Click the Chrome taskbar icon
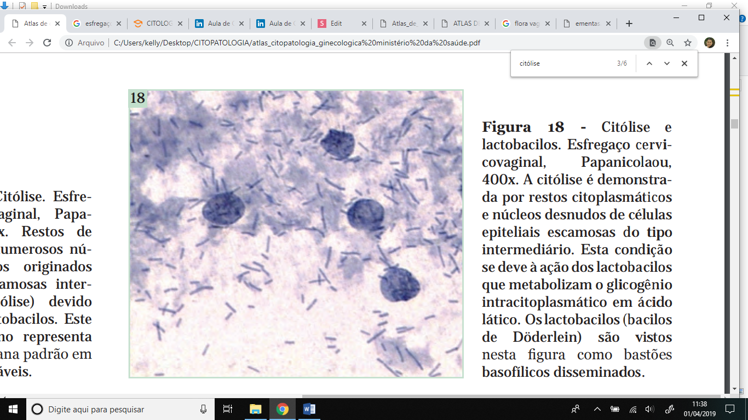This screenshot has height=420, width=748. coord(282,409)
